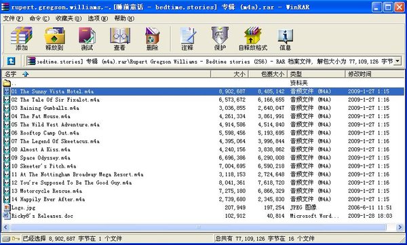Click audio icon of 13 Motorcycle Rescue

[7, 191]
